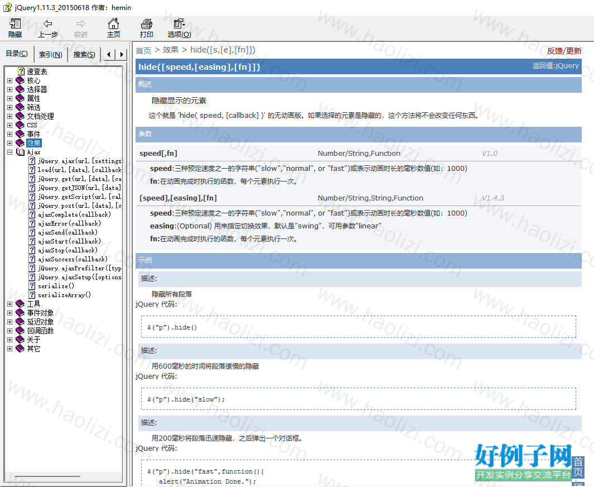Open the ajaxStop(callback) tree item
594x487 pixels.
point(68,250)
